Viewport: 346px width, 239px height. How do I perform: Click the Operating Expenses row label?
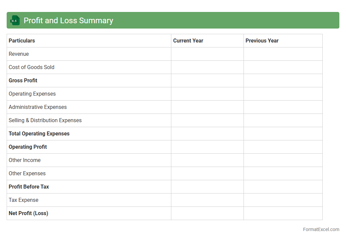coord(32,94)
